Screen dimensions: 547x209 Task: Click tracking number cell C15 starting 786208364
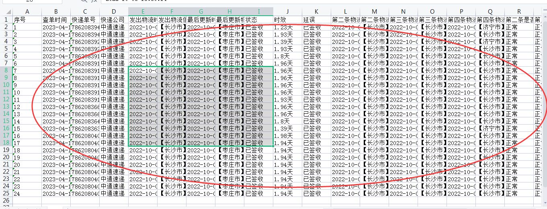pos(85,121)
